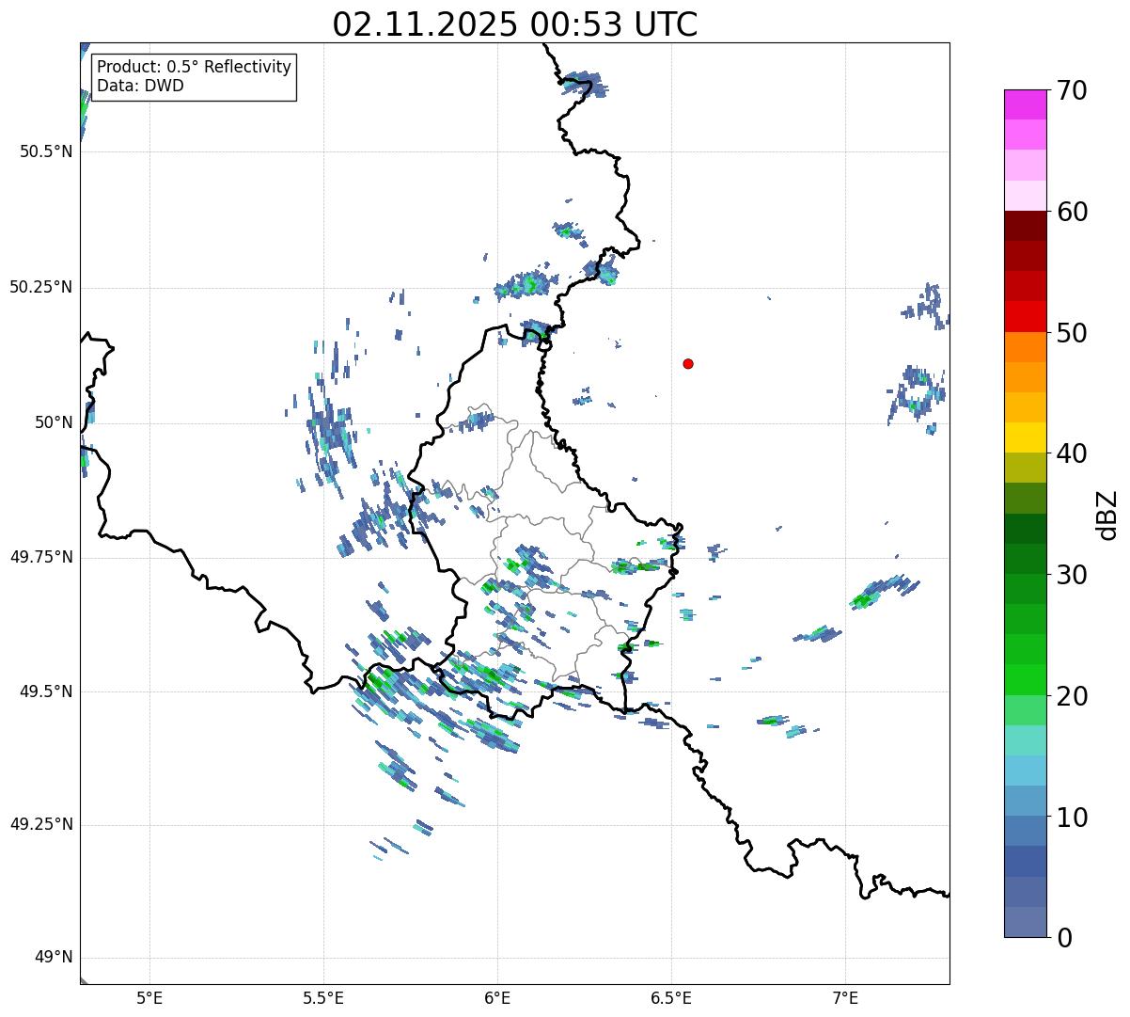Click the 49°N latitude label

(54, 958)
